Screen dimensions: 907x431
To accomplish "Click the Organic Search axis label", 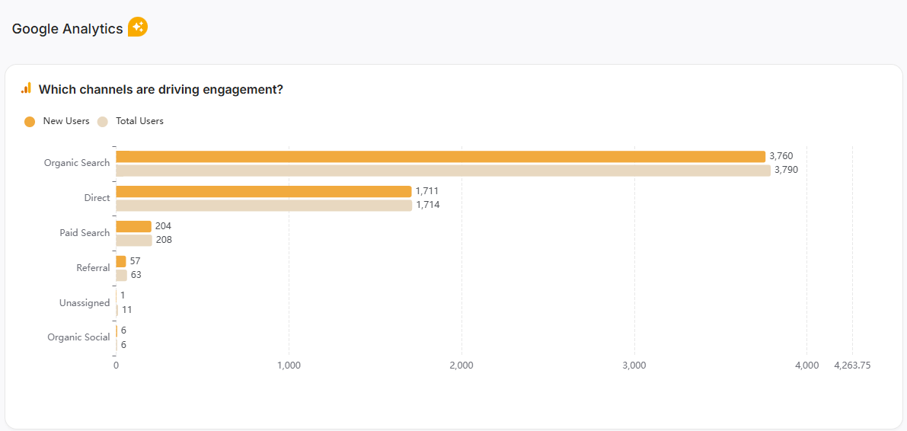I will click(x=77, y=163).
